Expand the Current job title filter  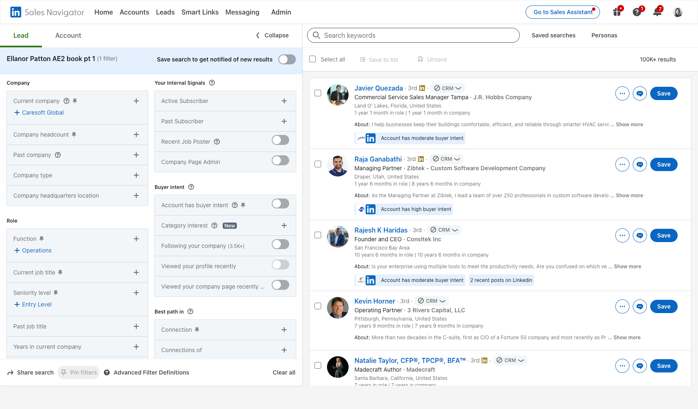click(136, 272)
